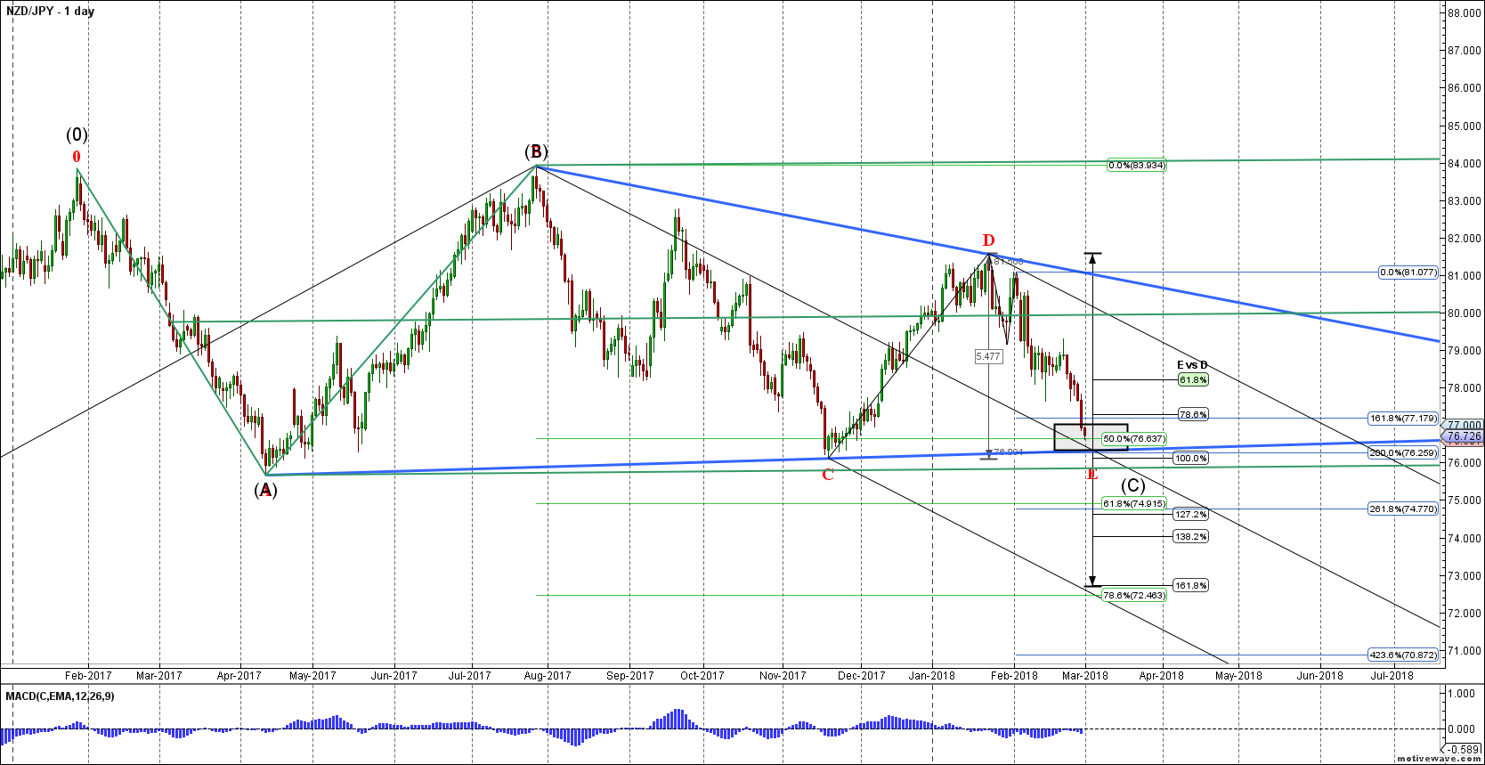Click the 161.8%(77.179) extension label
The width and height of the screenshot is (1485, 765).
(1403, 418)
